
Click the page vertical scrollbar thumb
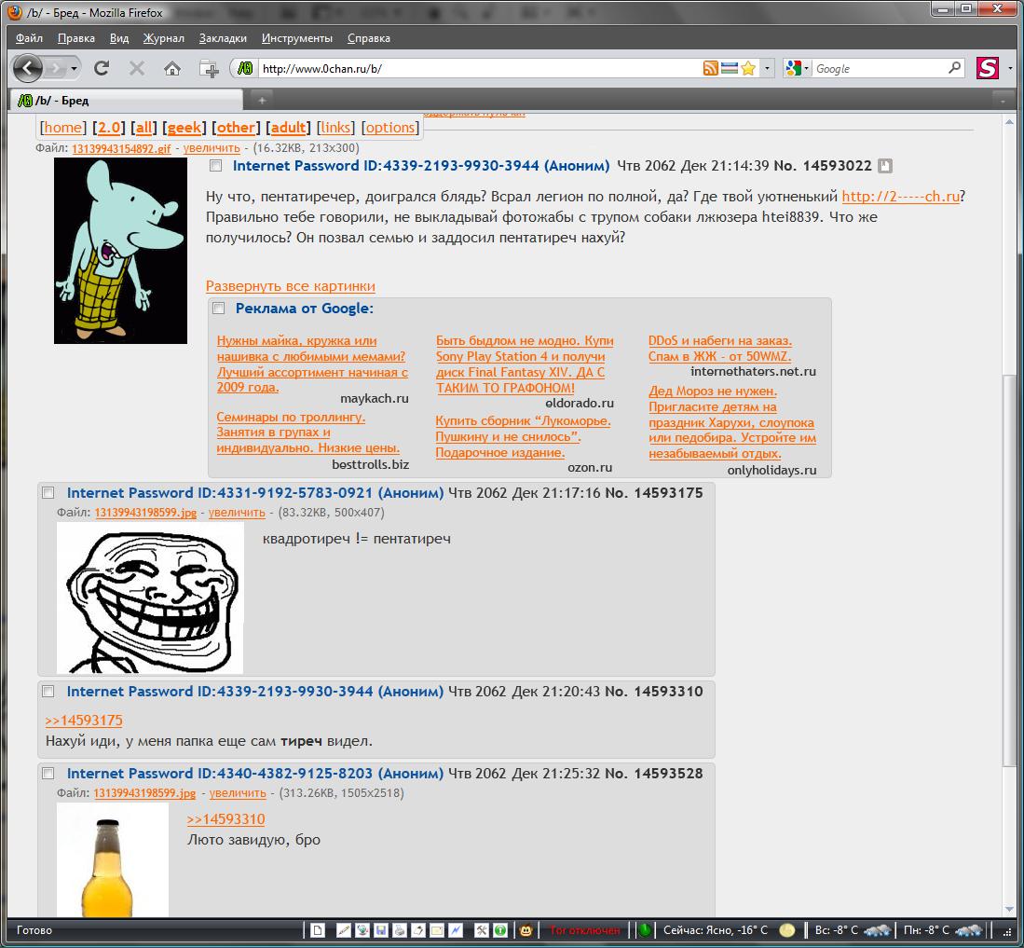[1009, 570]
